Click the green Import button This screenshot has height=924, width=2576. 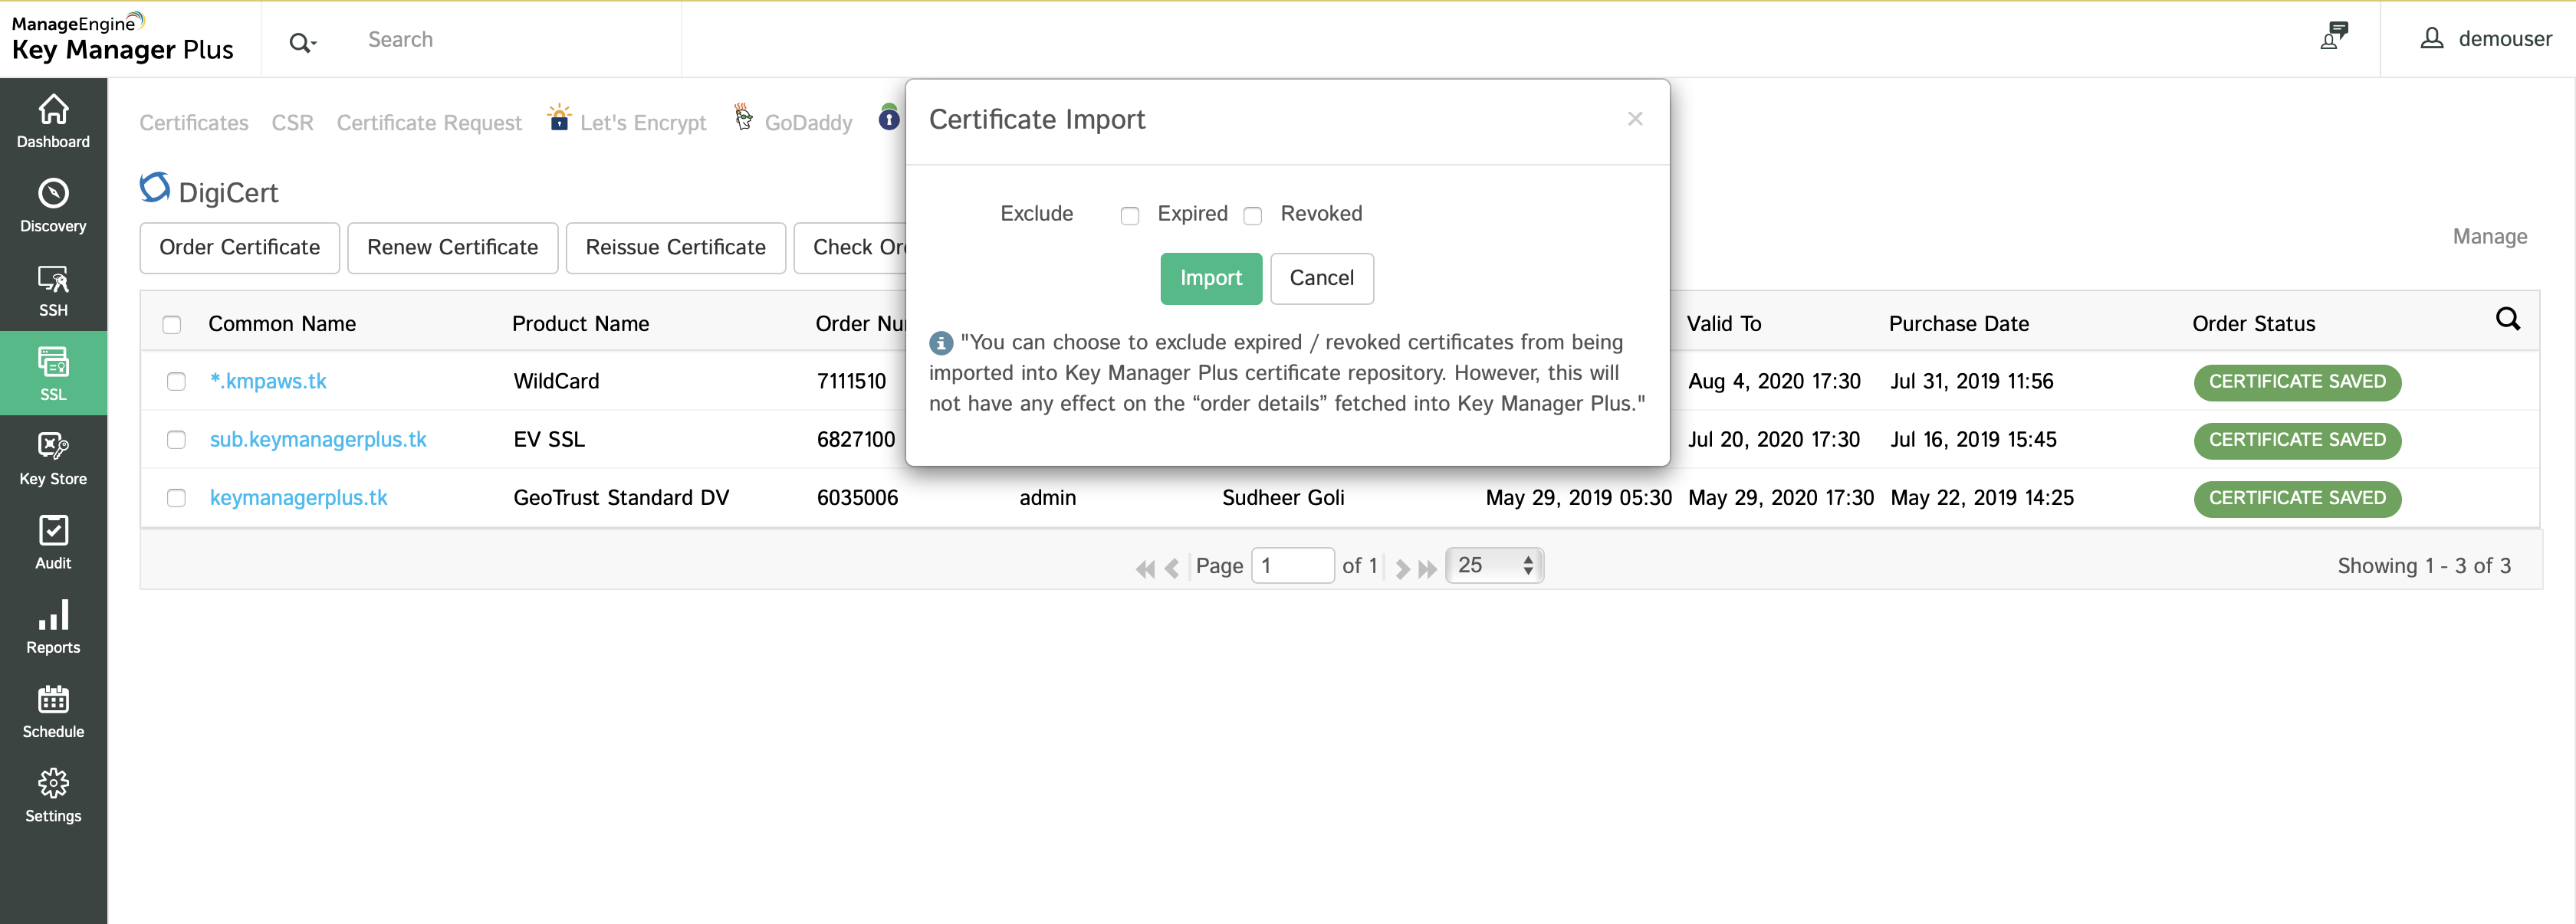coord(1210,279)
